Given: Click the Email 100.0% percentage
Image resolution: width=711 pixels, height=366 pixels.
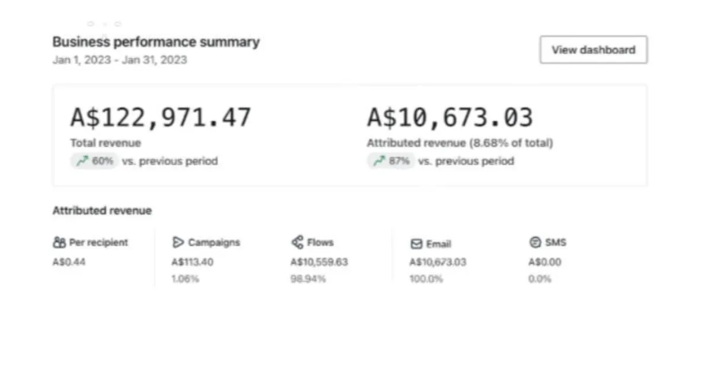Looking at the screenshot, I should 426,279.
